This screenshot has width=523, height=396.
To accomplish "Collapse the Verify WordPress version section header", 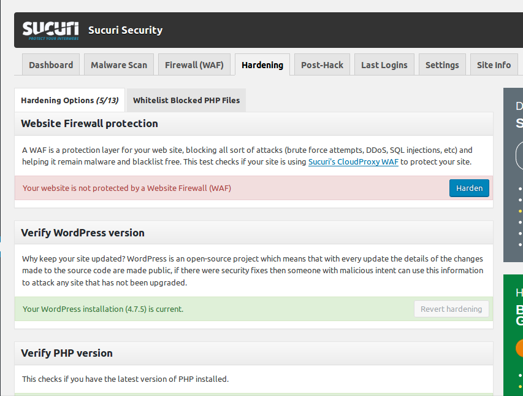I will click(83, 233).
